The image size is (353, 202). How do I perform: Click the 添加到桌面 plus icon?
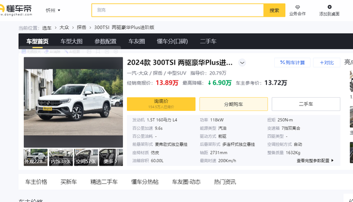329,7
